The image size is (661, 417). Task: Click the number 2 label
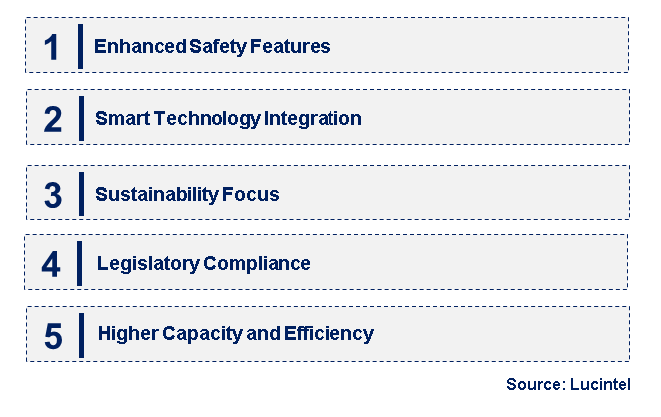click(x=53, y=119)
